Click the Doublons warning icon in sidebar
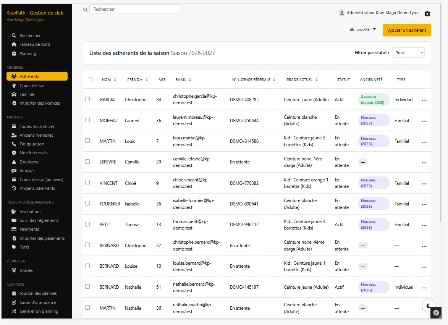The image size is (448, 325). [x=14, y=162]
